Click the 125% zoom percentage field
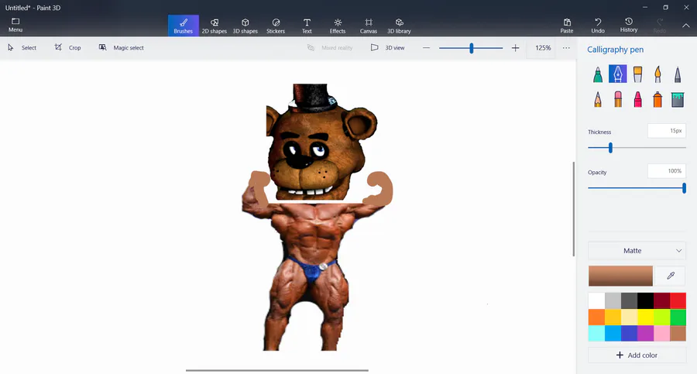Screen dimensions: 697x374 [x=543, y=47]
